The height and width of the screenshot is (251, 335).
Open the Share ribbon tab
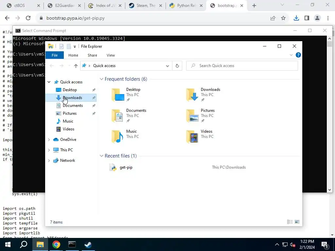tap(92, 55)
